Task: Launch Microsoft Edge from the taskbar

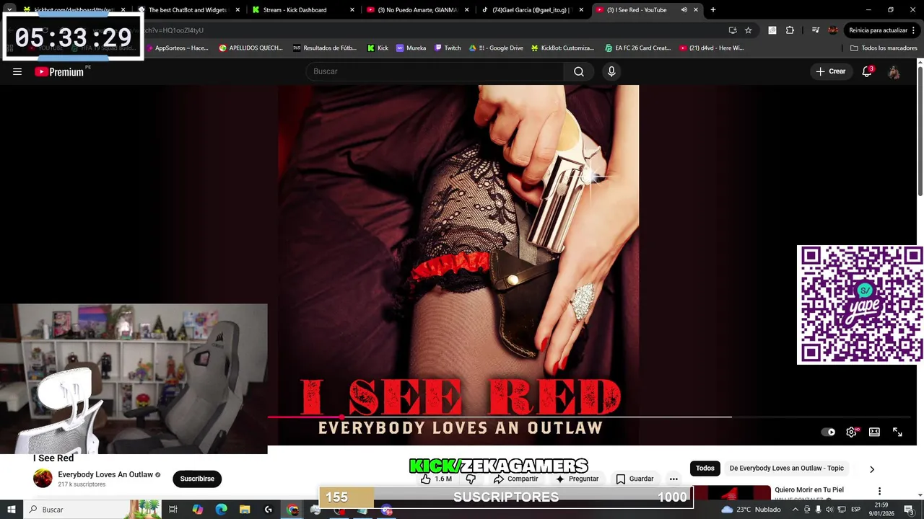Action: tap(221, 510)
